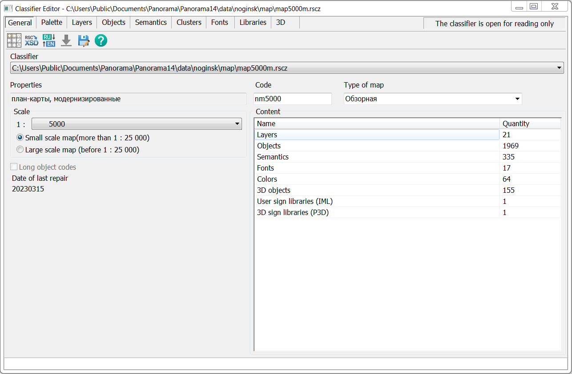Close the Classifier Editor window

(x=555, y=7)
